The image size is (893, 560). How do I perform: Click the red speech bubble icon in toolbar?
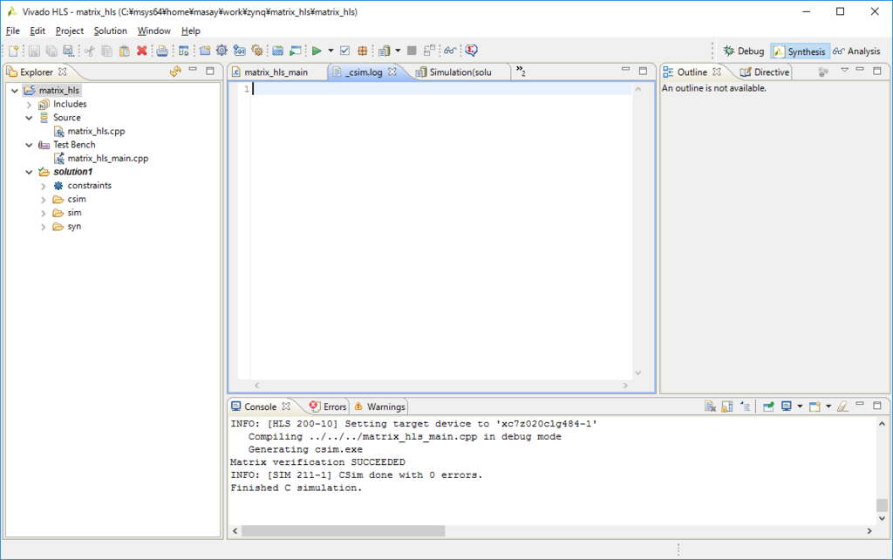coord(471,51)
